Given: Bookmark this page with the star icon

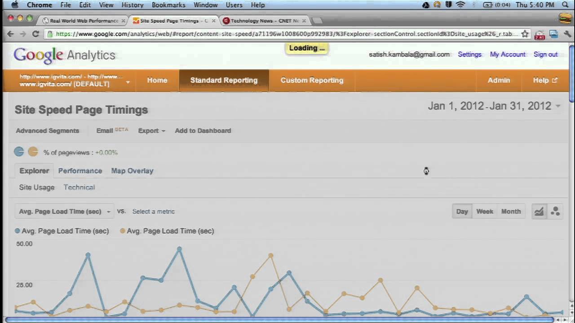Looking at the screenshot, I should (x=525, y=34).
